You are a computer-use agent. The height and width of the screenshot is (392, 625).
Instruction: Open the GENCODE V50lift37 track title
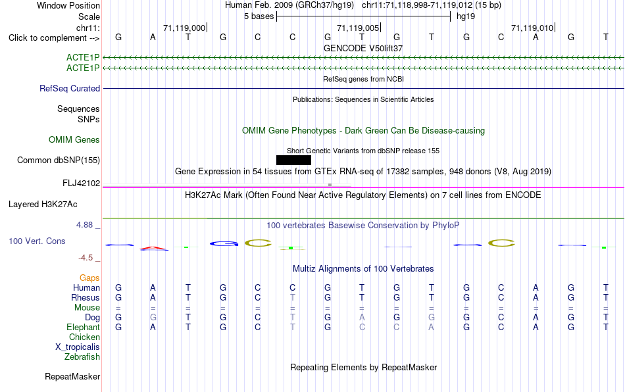click(x=363, y=48)
